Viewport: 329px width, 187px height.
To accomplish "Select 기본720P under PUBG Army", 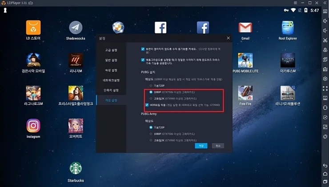I will [x=151, y=127].
